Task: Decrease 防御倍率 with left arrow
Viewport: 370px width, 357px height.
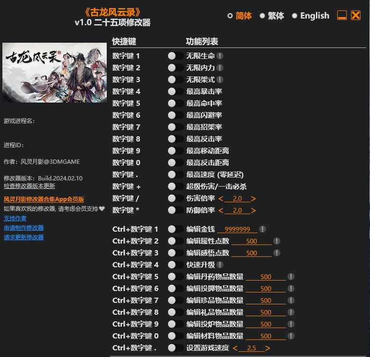Action: [x=221, y=210]
